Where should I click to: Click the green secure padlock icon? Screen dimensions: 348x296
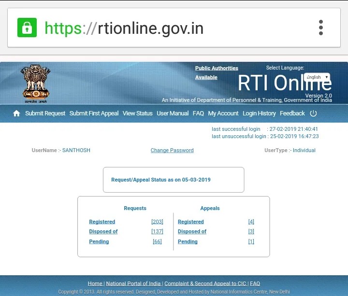(x=27, y=28)
